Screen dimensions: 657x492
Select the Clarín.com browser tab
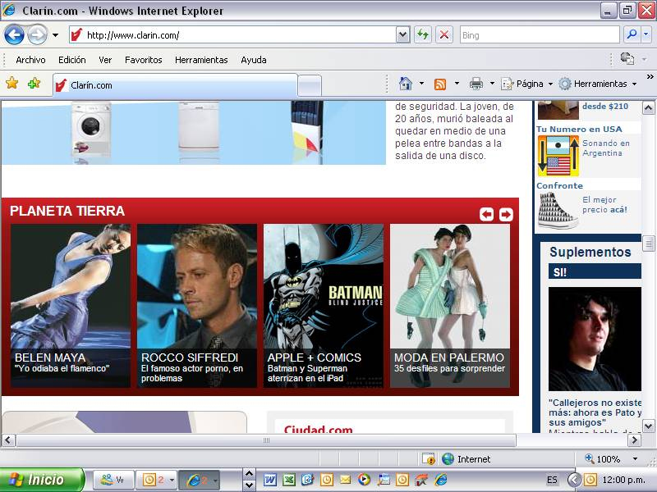point(175,85)
